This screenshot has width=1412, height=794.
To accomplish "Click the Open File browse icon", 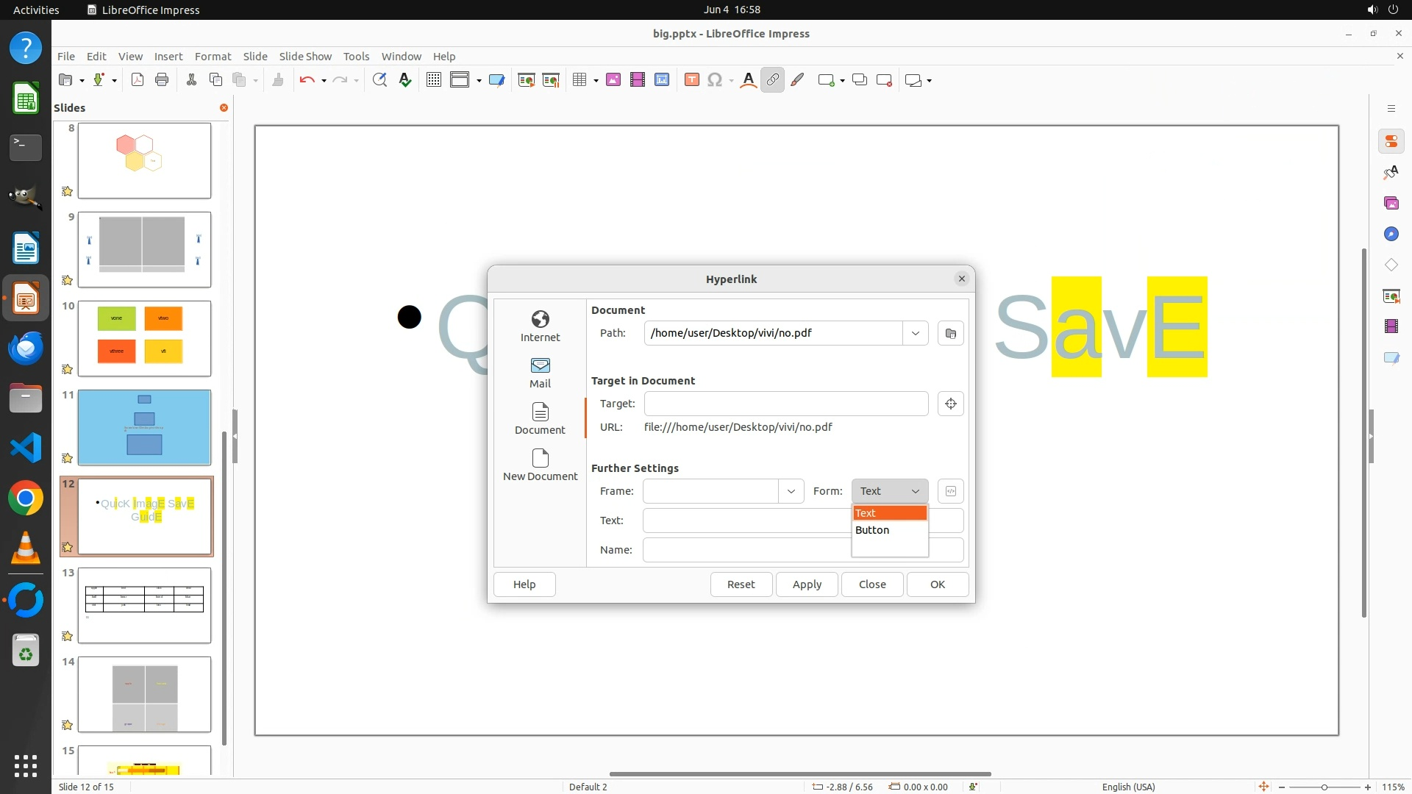I will click(x=950, y=333).
